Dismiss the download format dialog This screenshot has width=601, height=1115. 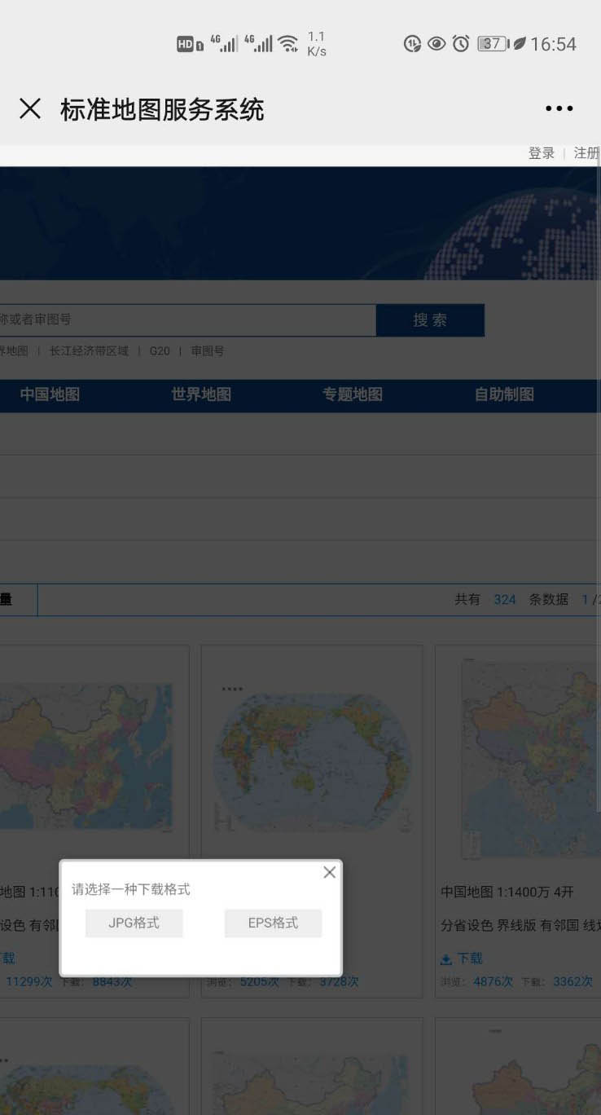(x=329, y=872)
